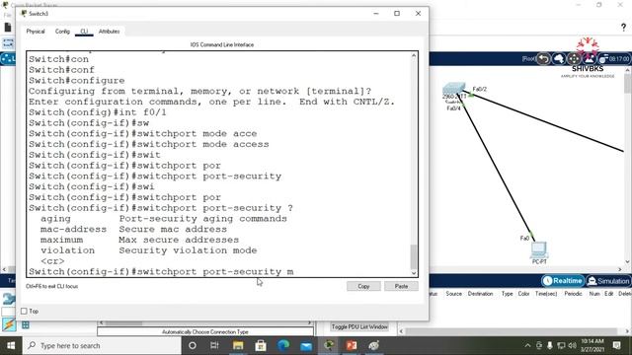Click the CLI command prompt line

161,272
